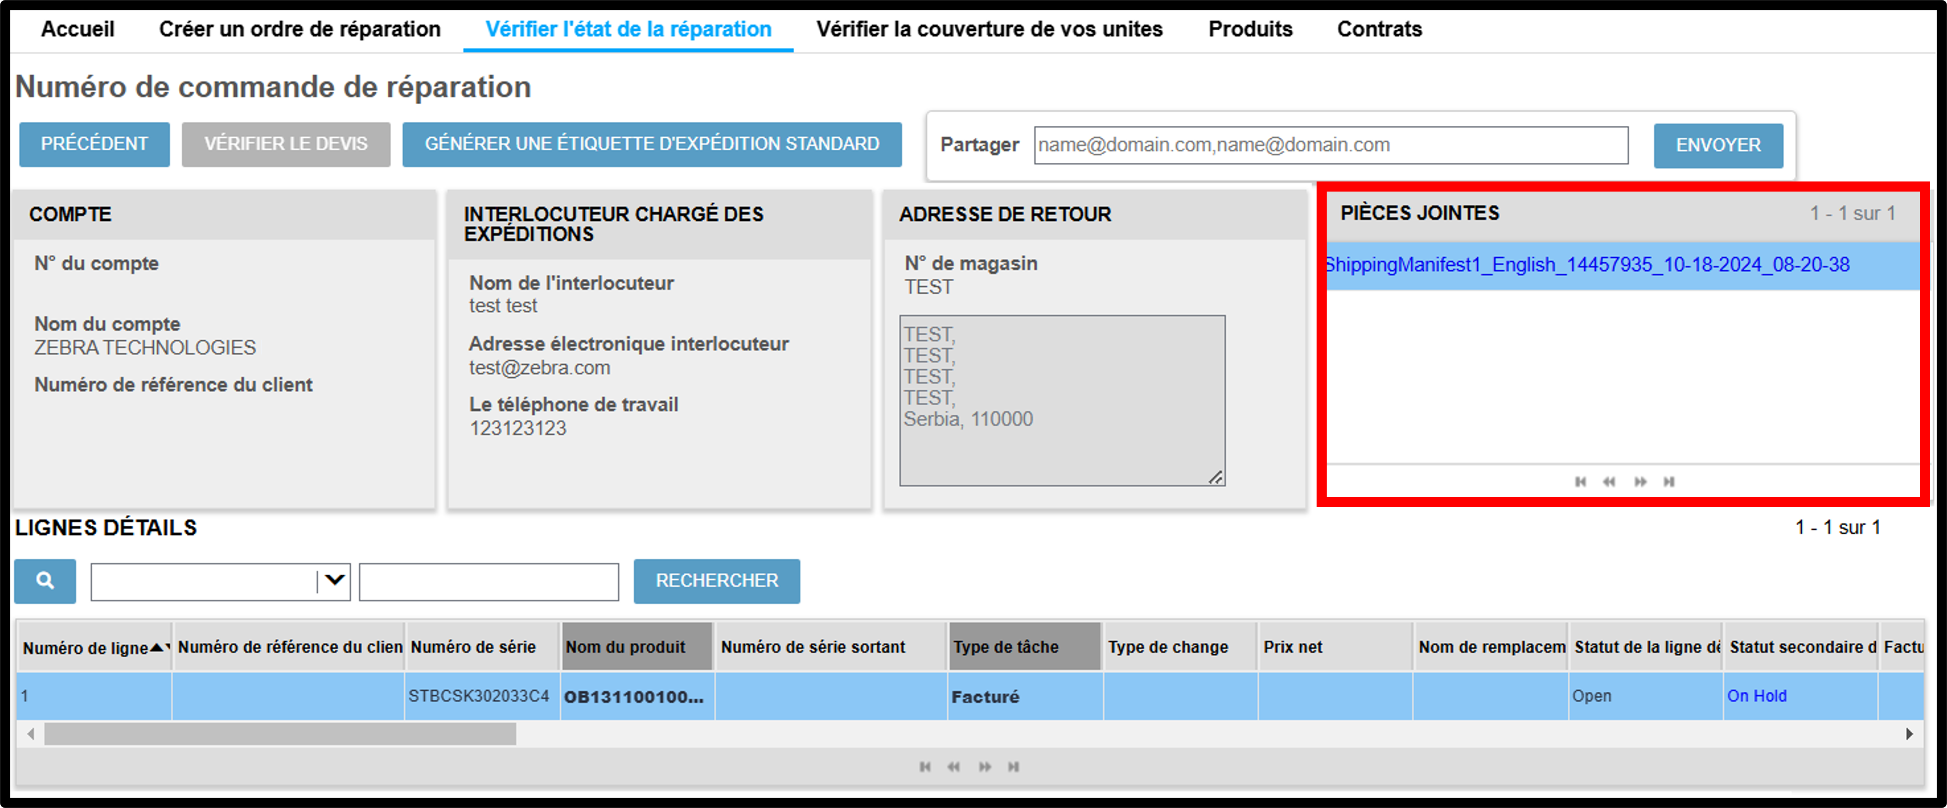Open the On Hold status link
Screen dimensions: 1947x808
point(1757,696)
